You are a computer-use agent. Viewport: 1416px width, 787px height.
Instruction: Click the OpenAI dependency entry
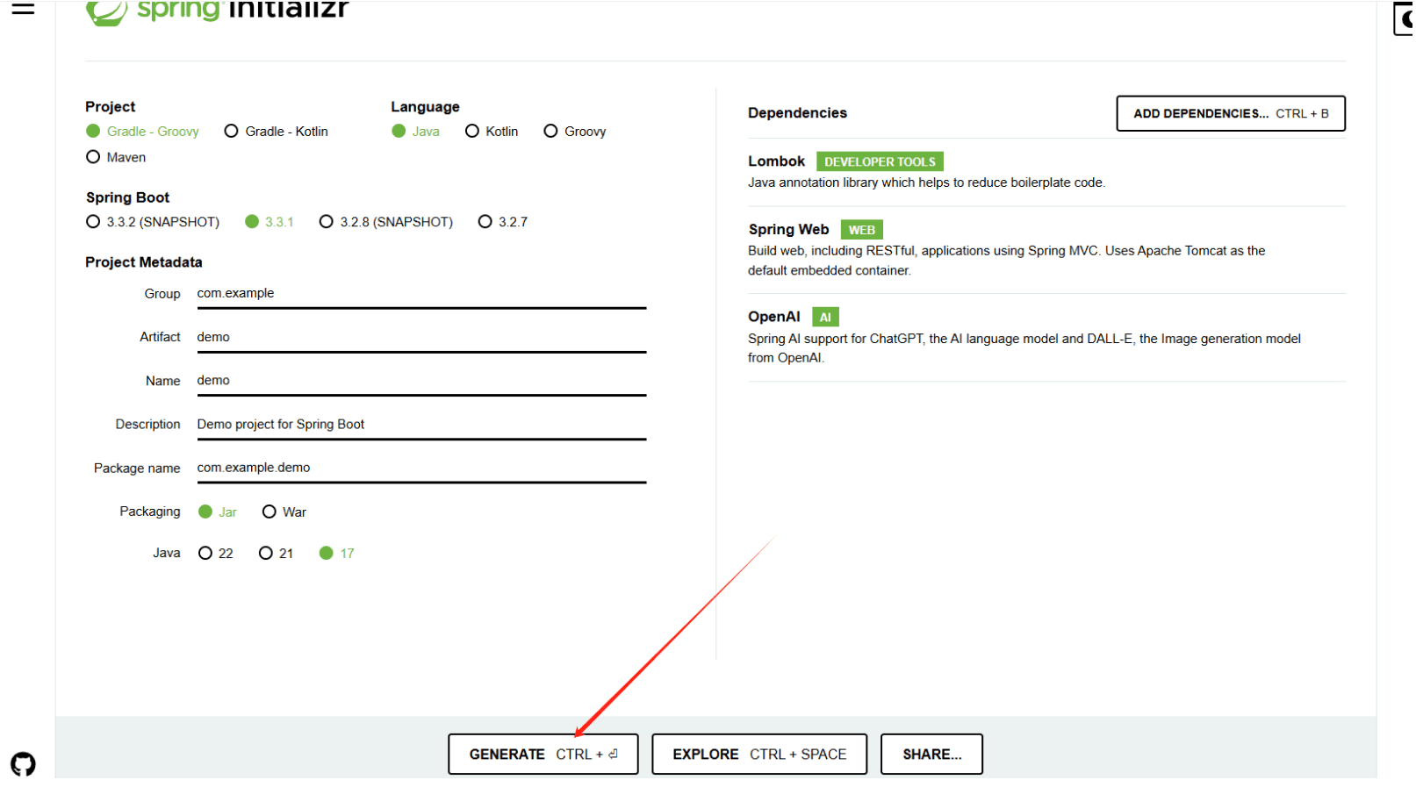coord(1046,337)
